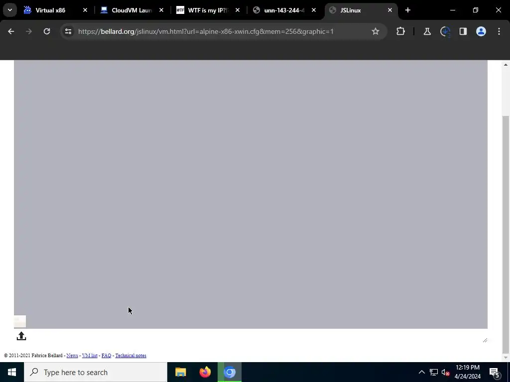Select the JSLinux tab
This screenshot has height=382, width=510.
coord(351,10)
